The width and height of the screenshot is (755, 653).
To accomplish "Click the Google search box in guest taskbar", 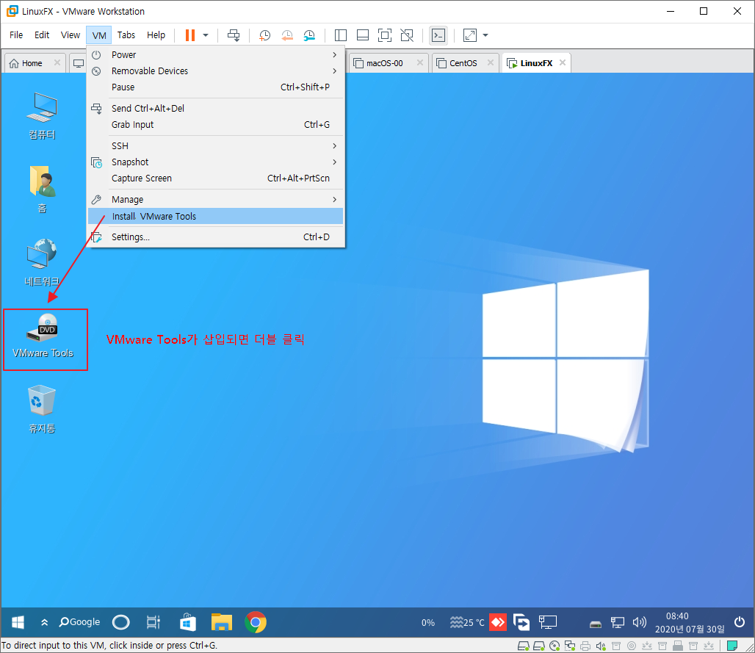I will click(x=79, y=621).
